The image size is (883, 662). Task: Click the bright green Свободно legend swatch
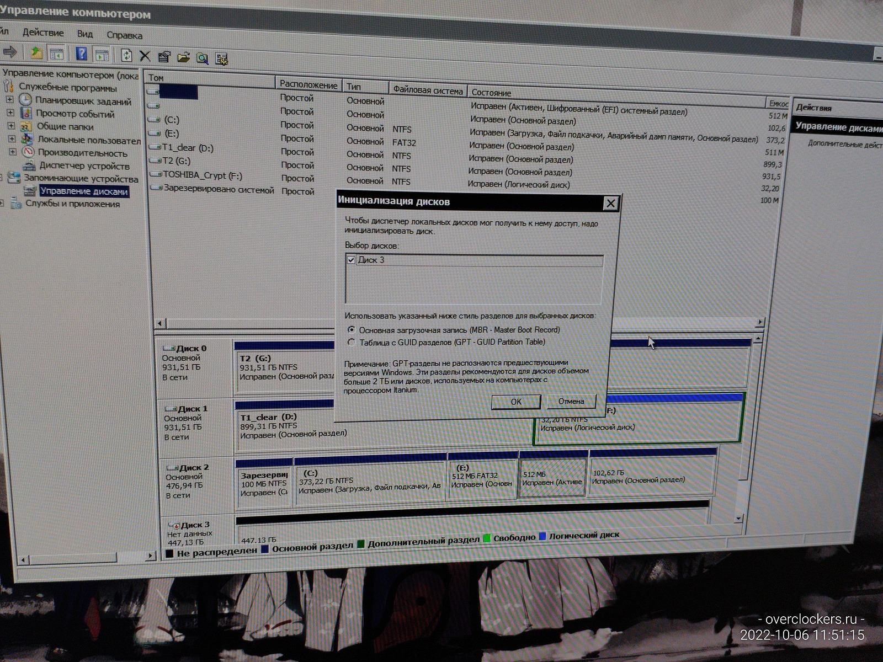coord(487,538)
